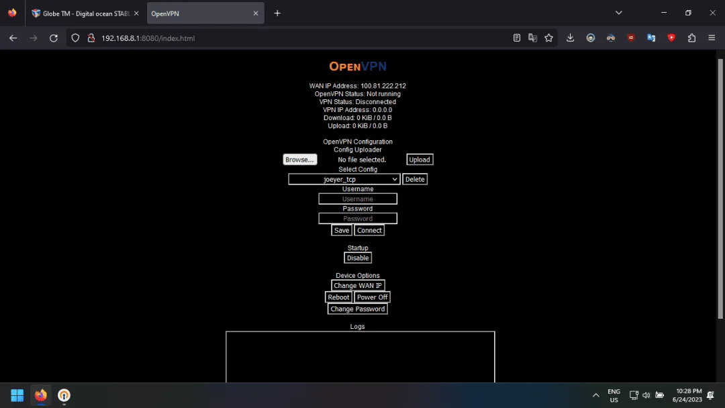Open the volume icon in system tray
The width and height of the screenshot is (725, 408).
(x=646, y=395)
